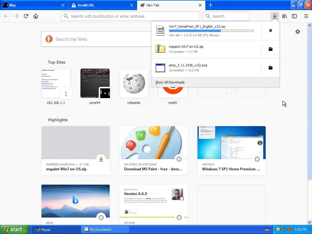This screenshot has height=234, width=312.
Task: Click the magnifier in the Search box
Action: coord(208,16)
